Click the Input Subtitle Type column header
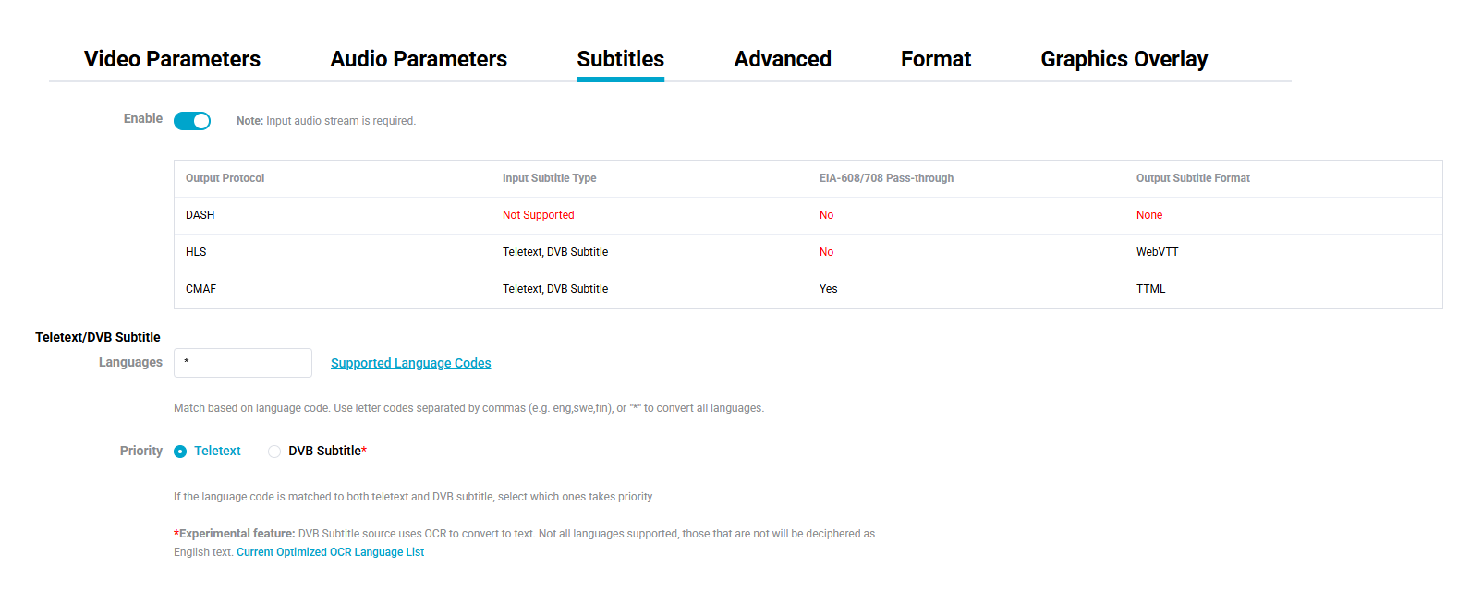This screenshot has width=1458, height=615. [549, 178]
